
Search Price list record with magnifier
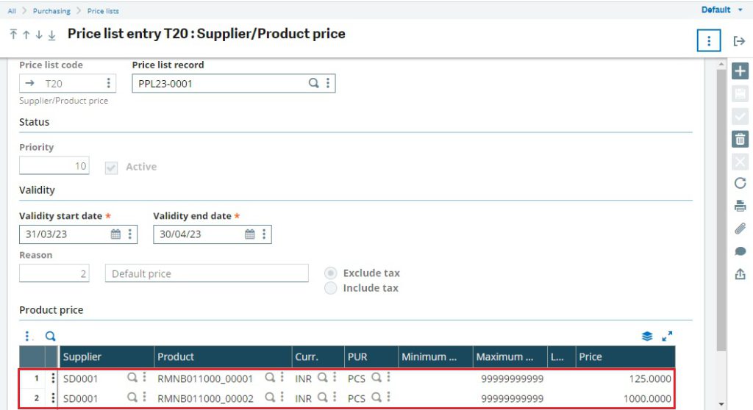click(x=313, y=83)
